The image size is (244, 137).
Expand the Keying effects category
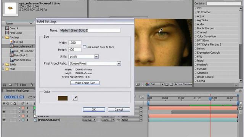[x=196, y=81]
